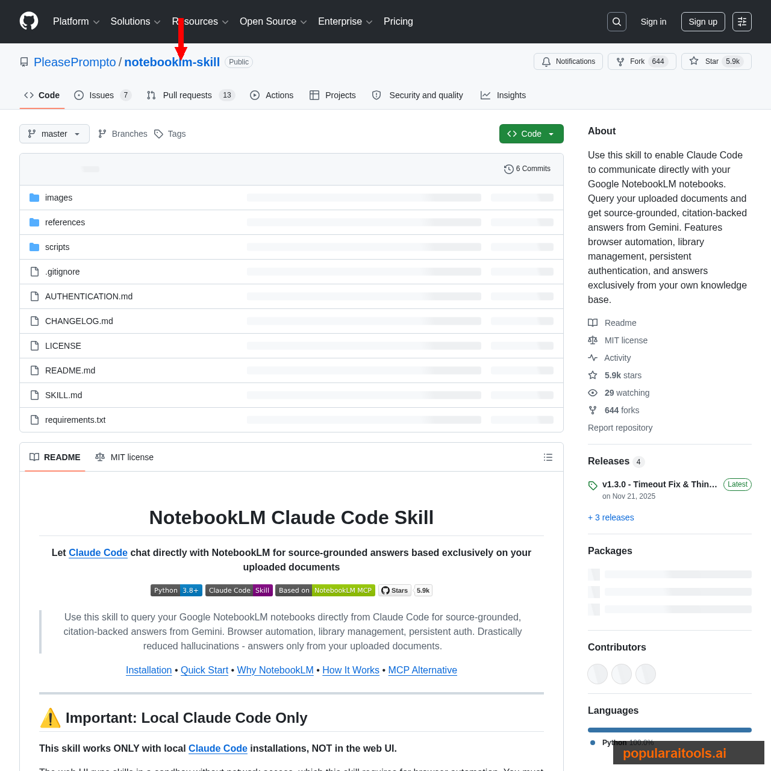The width and height of the screenshot is (771, 771).
Task: Click the Pull requests icon
Action: click(x=151, y=95)
